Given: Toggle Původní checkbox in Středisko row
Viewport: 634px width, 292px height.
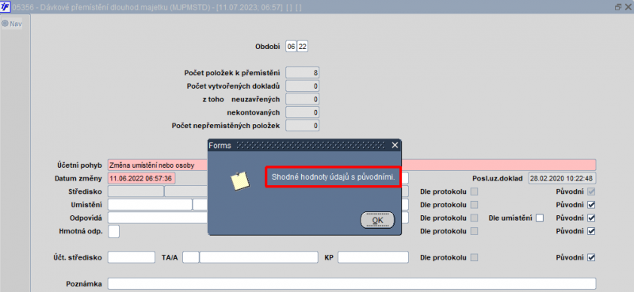Looking at the screenshot, I should click(x=591, y=192).
